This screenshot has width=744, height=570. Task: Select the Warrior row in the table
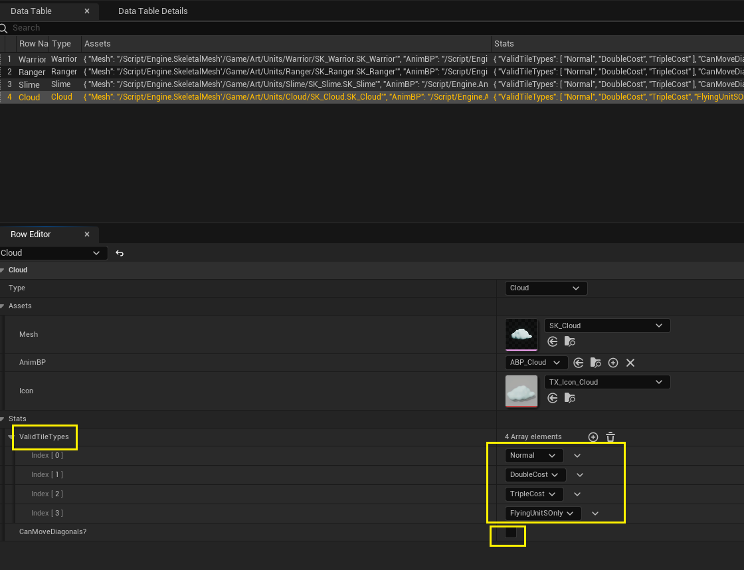pyautogui.click(x=372, y=59)
